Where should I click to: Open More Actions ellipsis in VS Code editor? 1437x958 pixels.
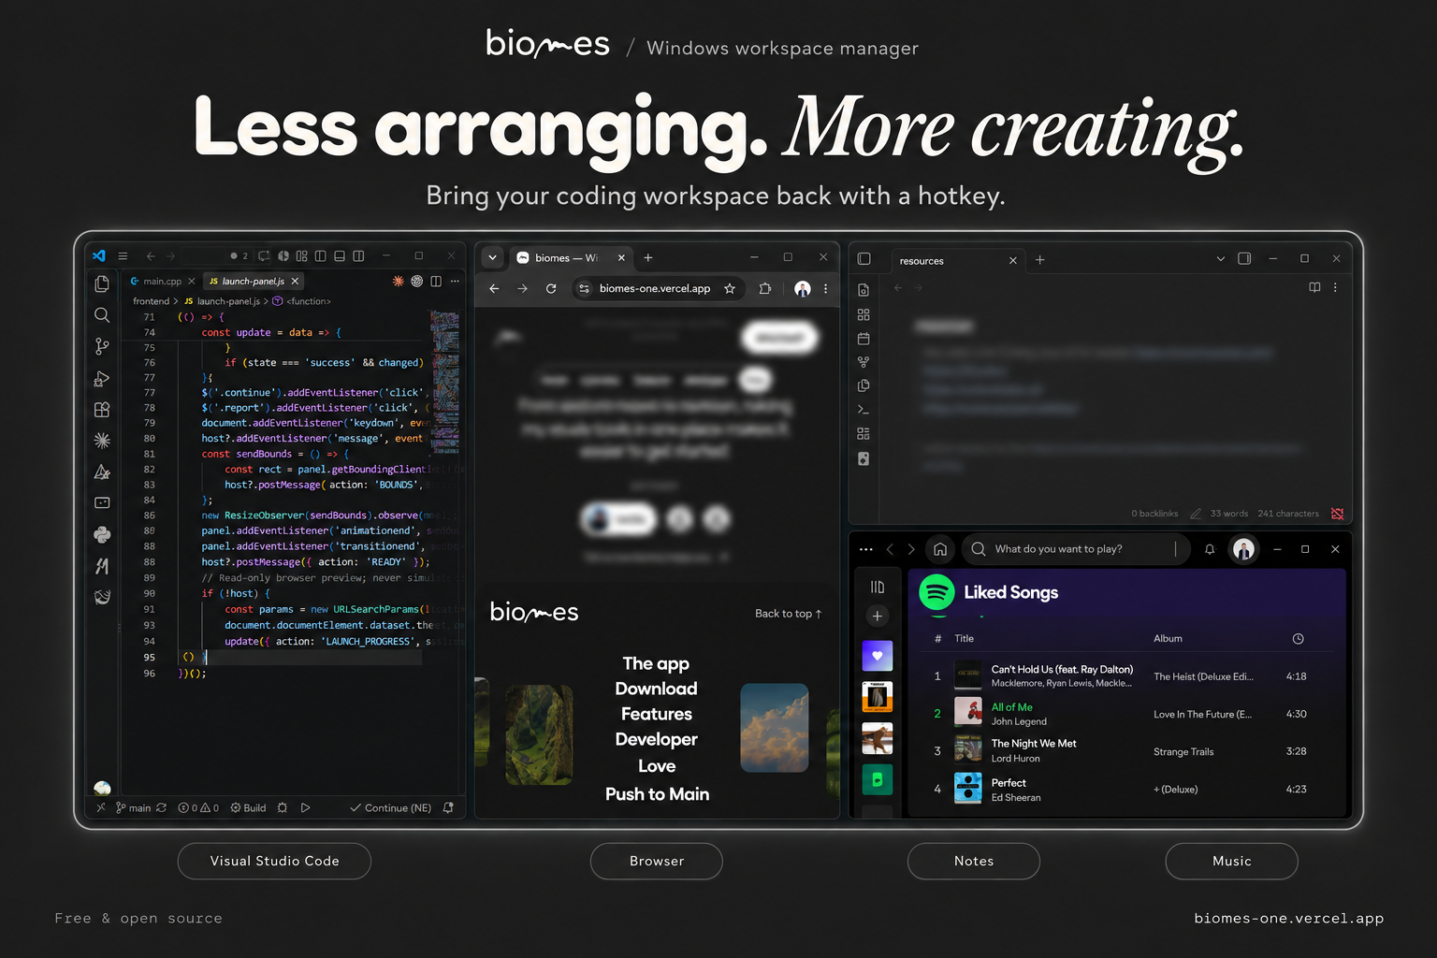(455, 281)
